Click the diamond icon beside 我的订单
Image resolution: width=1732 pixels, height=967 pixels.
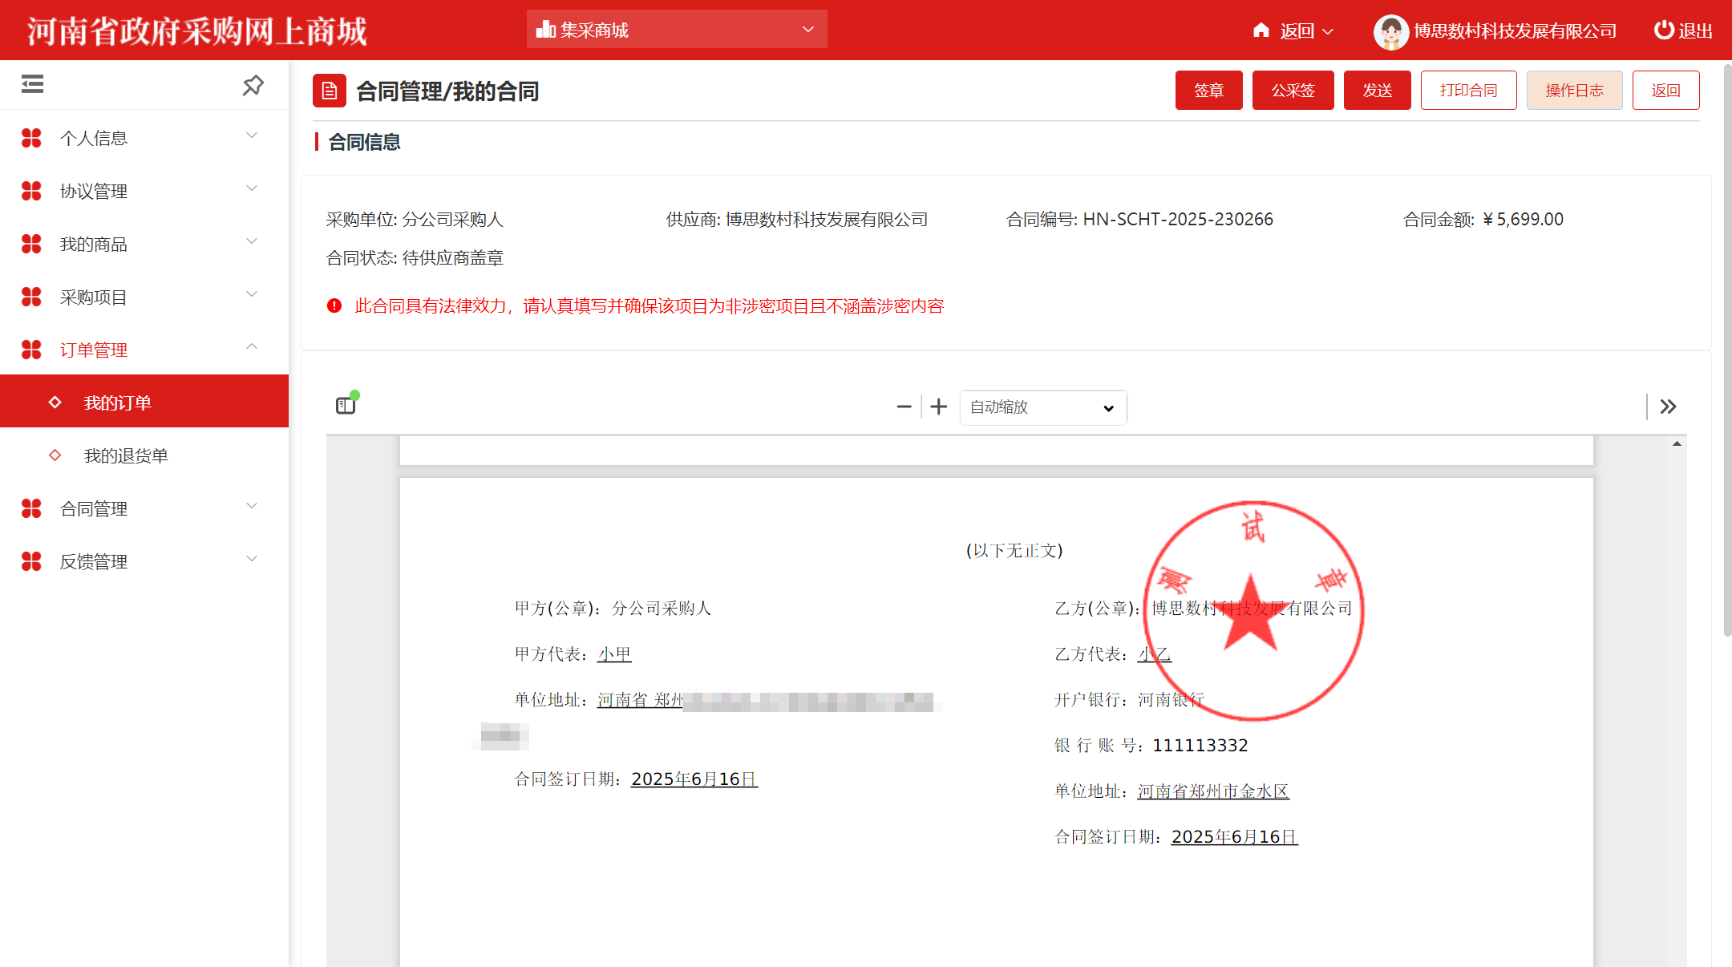pyautogui.click(x=55, y=403)
